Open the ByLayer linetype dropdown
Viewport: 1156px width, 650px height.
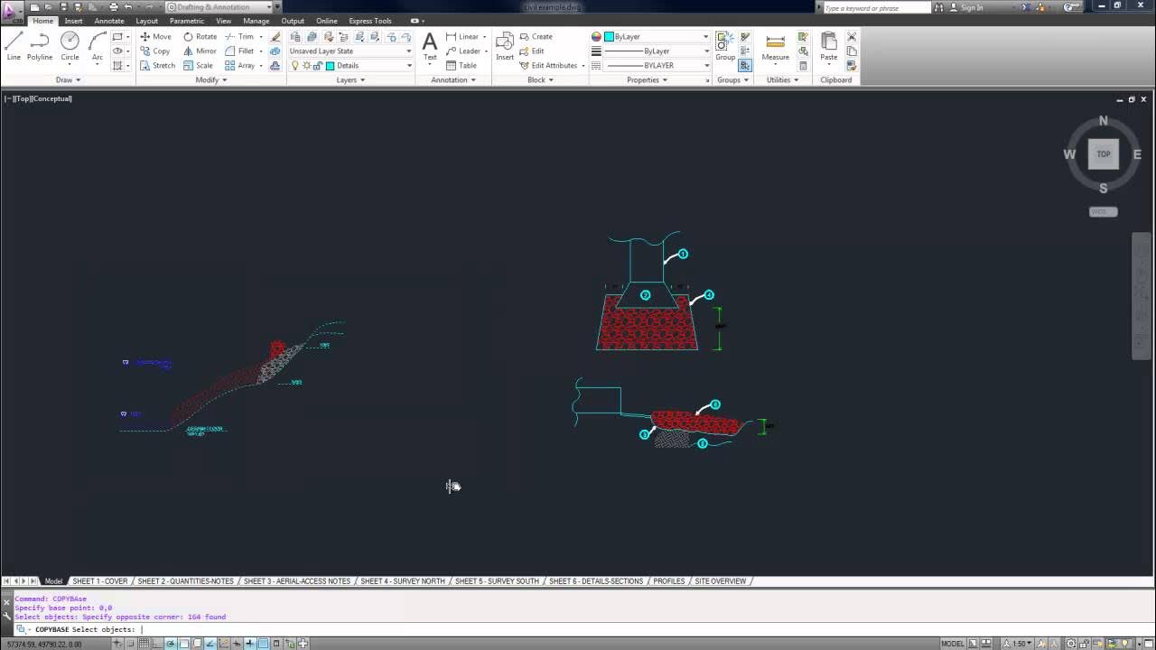(657, 66)
